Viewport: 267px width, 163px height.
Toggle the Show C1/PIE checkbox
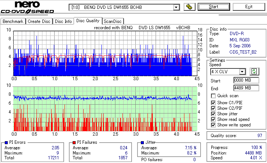click(213, 103)
